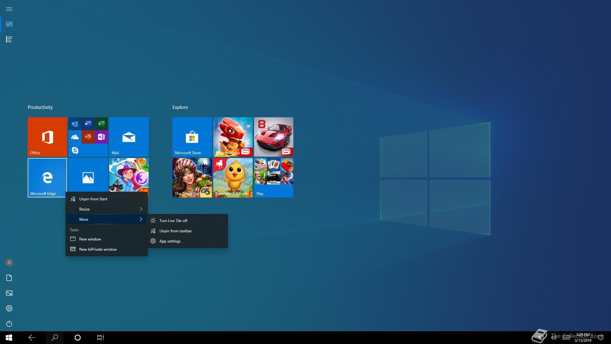Image resolution: width=611 pixels, height=344 pixels.
Task: Open the Microsoft Store tile
Action: click(192, 137)
